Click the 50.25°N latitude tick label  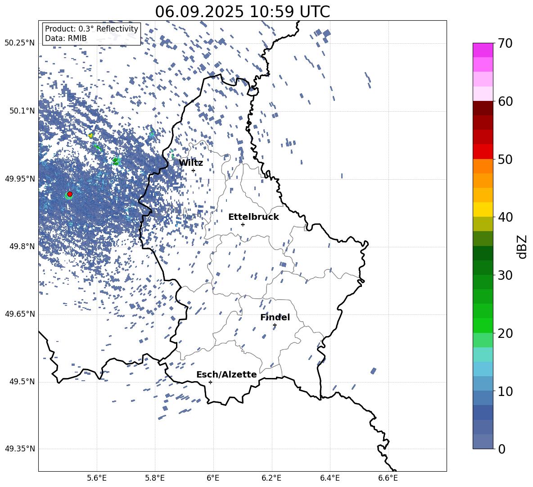coord(20,43)
